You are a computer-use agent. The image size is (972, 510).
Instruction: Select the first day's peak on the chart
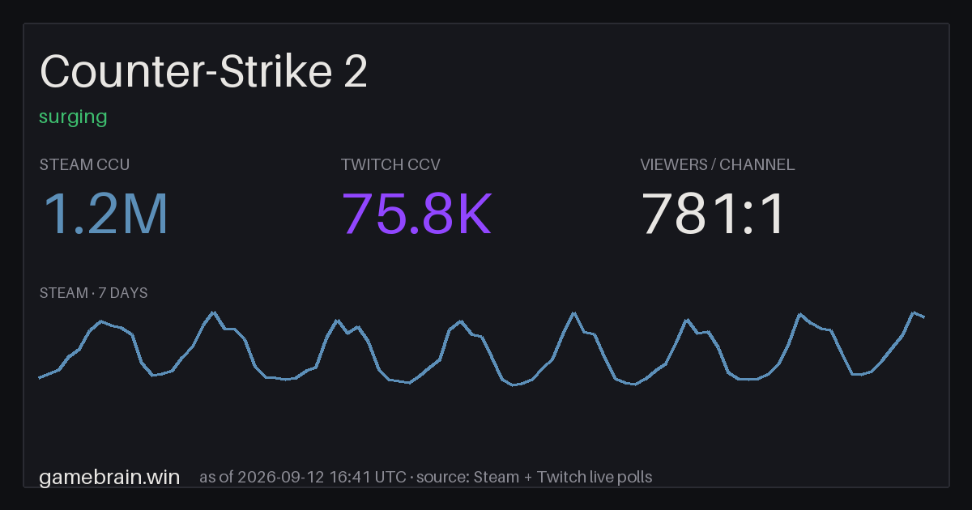pos(100,321)
